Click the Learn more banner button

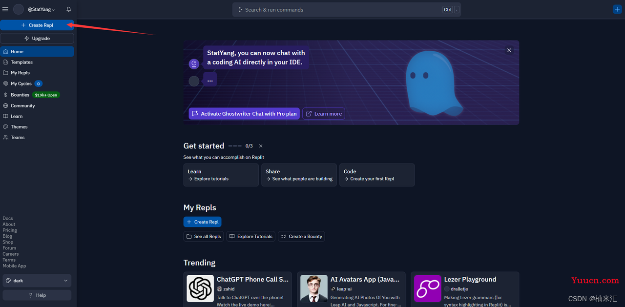(324, 114)
